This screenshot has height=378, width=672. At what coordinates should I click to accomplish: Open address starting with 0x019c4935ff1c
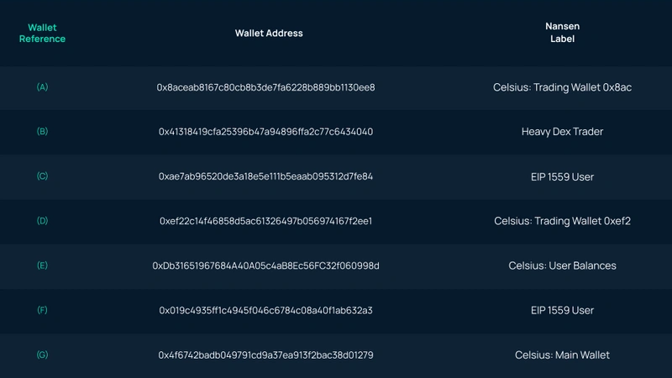coord(265,311)
